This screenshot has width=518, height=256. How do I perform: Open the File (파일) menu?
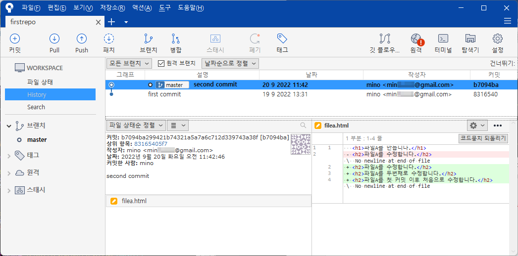click(31, 7)
